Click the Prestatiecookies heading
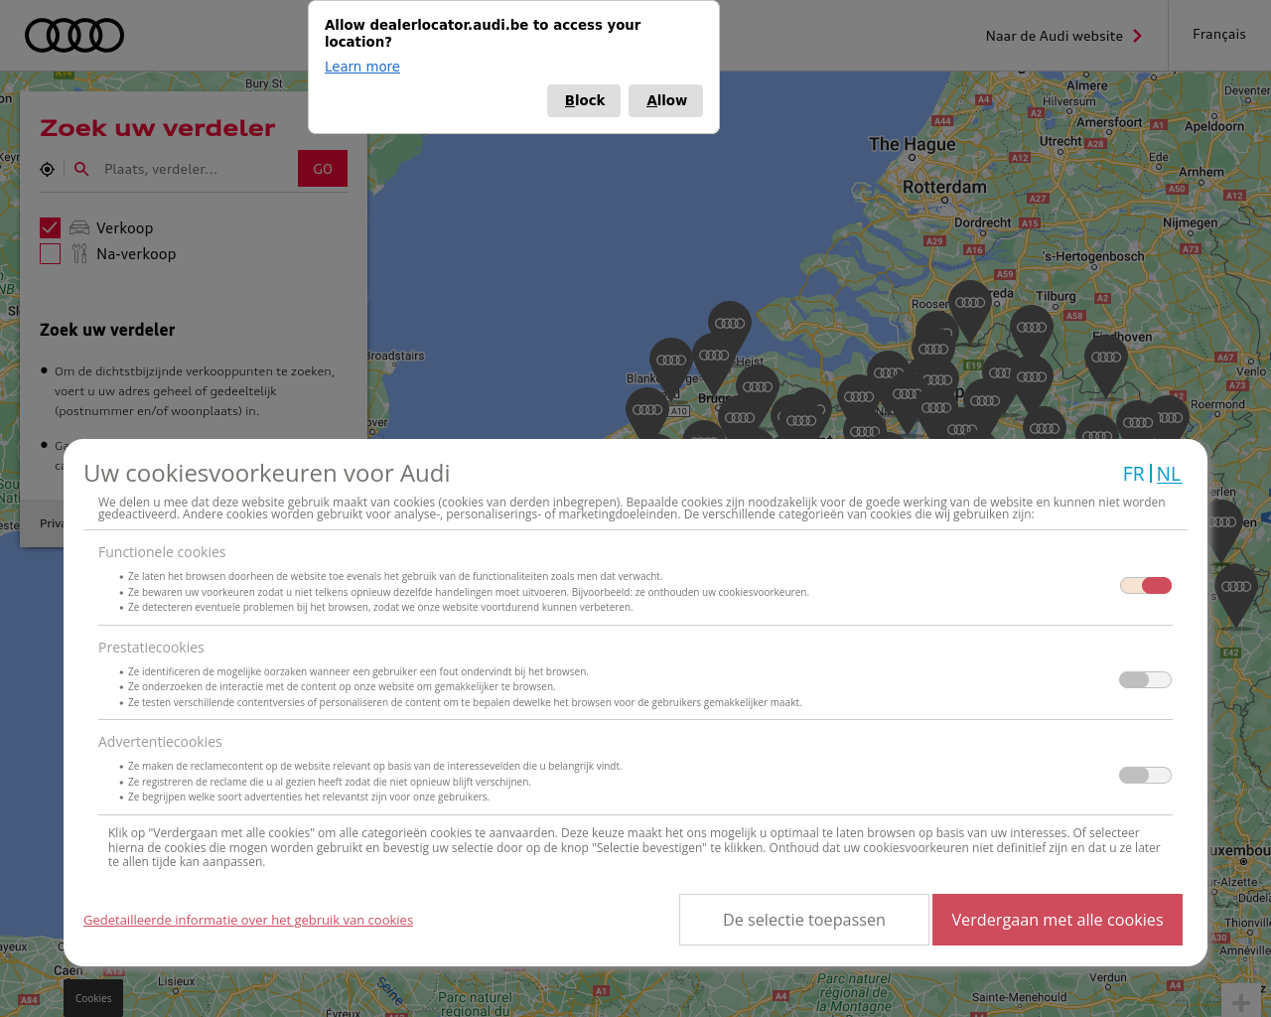This screenshot has width=1271, height=1017. (x=151, y=648)
